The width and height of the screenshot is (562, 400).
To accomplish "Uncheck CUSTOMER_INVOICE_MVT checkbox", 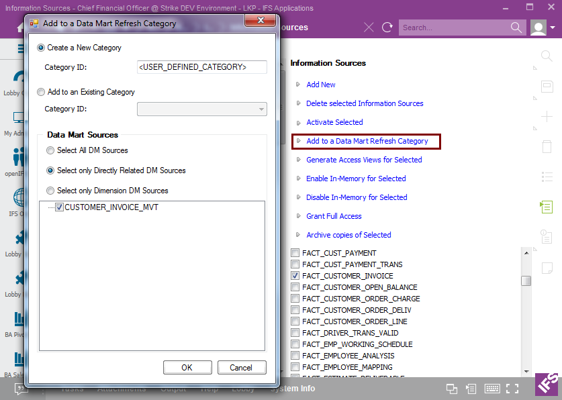I will click(60, 207).
